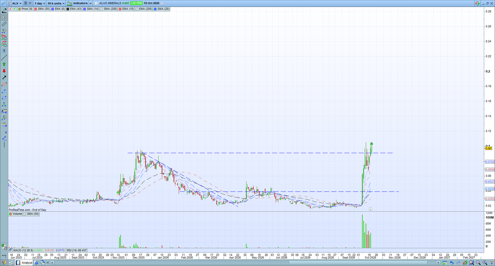Switch to Daily view with D button

[26, 3]
